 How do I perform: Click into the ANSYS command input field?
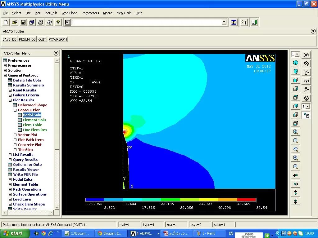tap(146, 22)
